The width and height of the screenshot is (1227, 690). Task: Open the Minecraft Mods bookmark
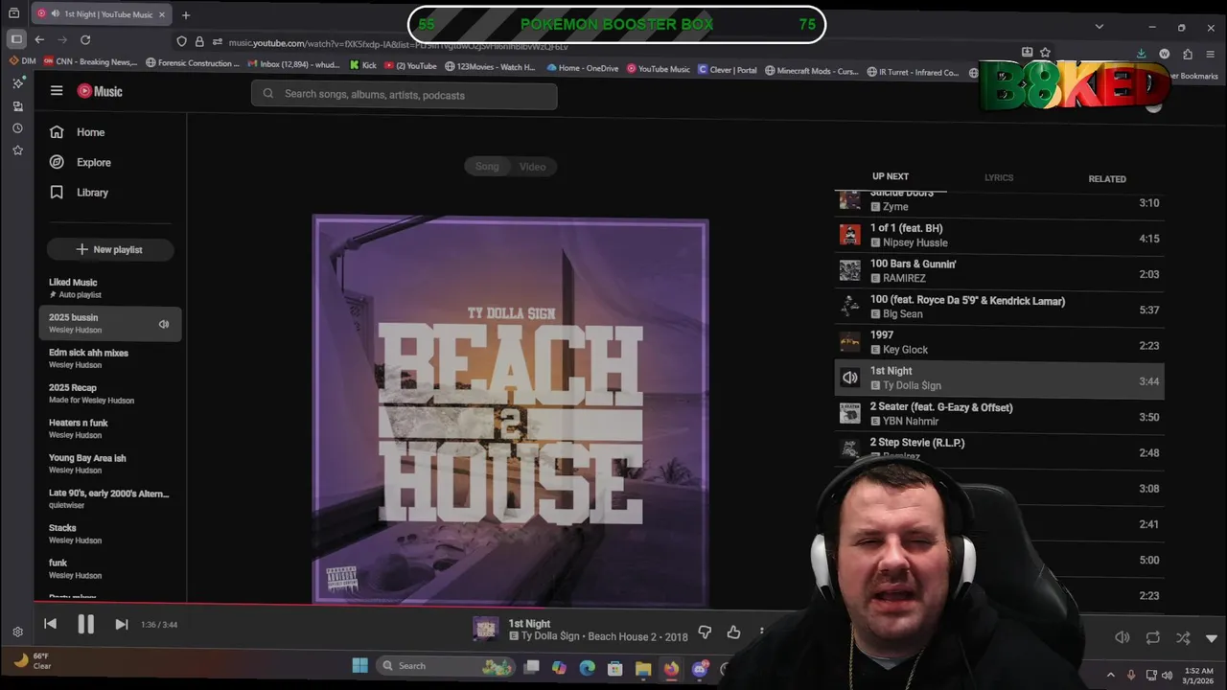pos(811,70)
